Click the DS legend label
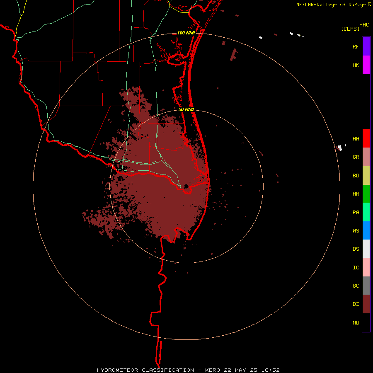373x373 pixels. coord(356,249)
